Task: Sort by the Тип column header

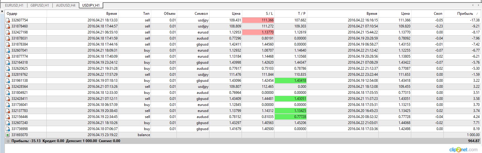Action: coord(135,14)
